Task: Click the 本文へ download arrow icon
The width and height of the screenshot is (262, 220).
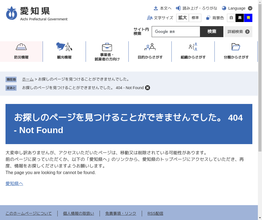Action: tap(156, 8)
